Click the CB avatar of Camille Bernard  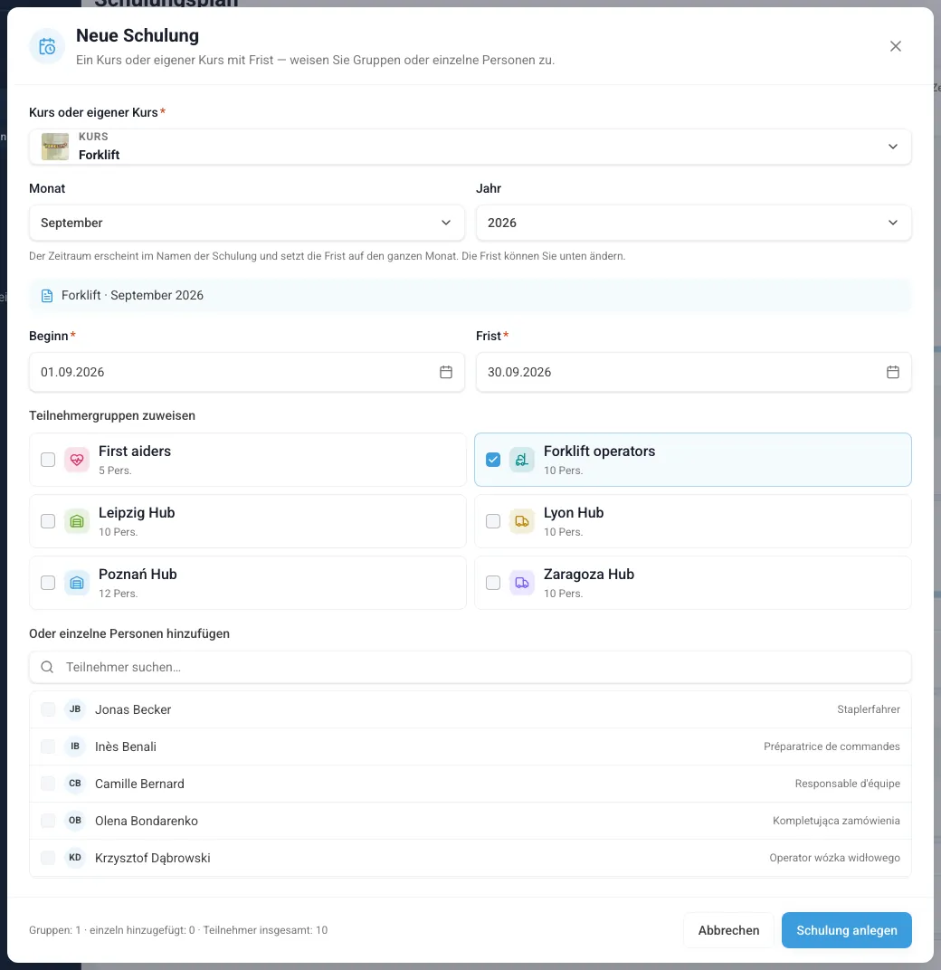[x=75, y=784]
